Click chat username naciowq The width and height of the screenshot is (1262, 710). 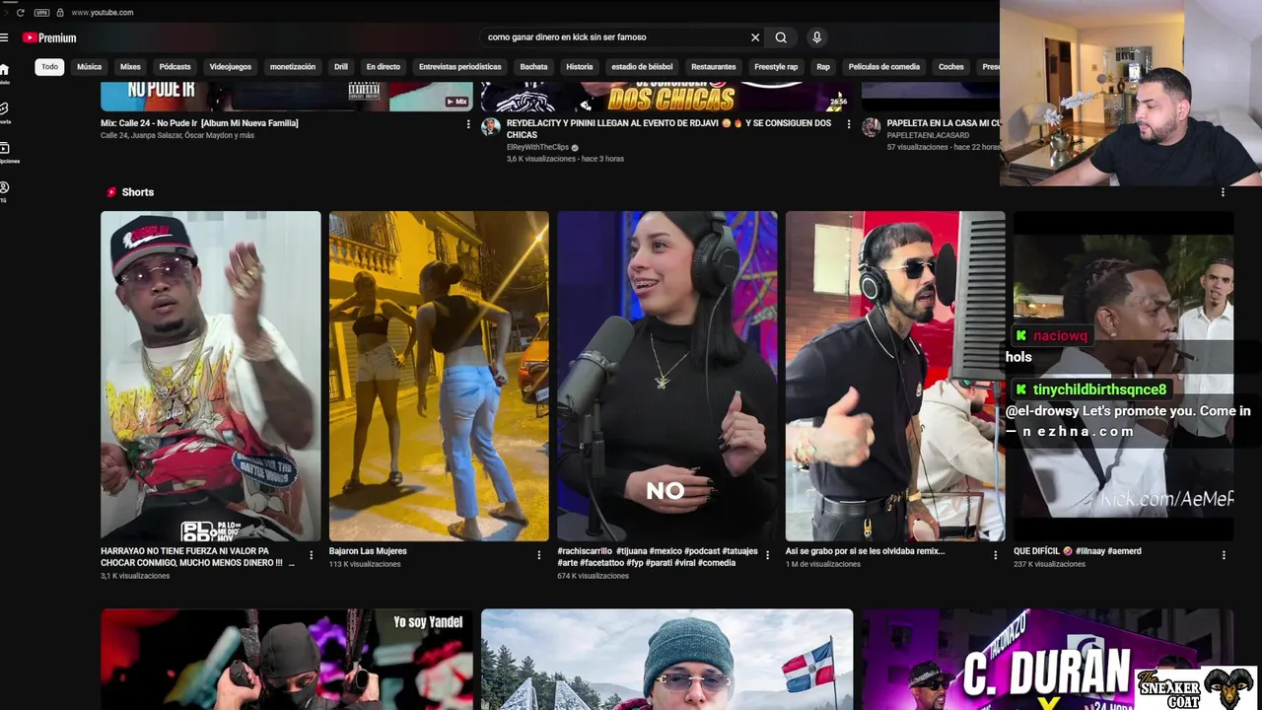point(1060,336)
